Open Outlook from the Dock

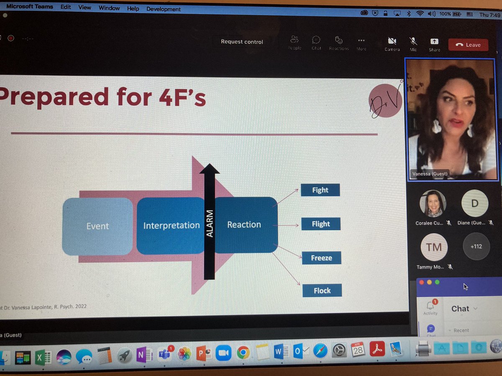300,351
